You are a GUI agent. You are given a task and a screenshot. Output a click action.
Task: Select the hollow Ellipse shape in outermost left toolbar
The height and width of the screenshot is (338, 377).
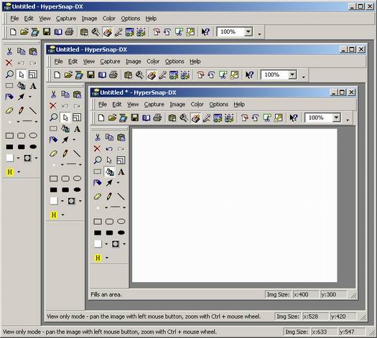tap(33, 136)
